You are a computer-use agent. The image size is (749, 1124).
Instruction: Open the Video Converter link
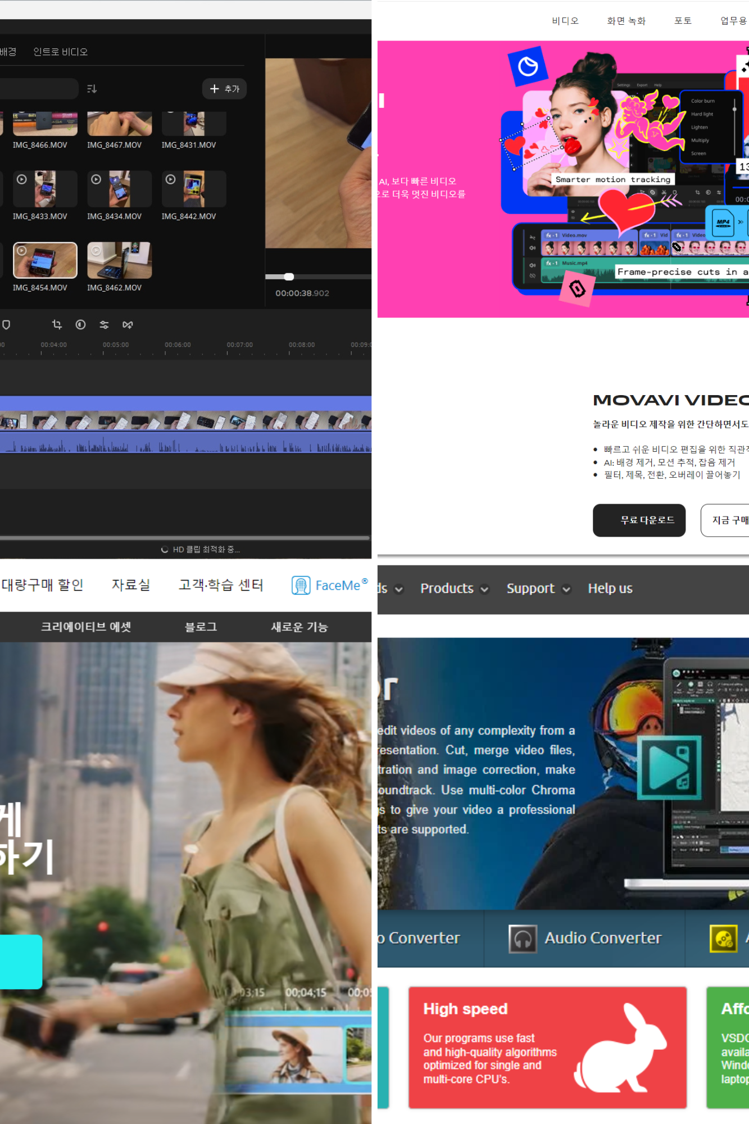(x=419, y=938)
